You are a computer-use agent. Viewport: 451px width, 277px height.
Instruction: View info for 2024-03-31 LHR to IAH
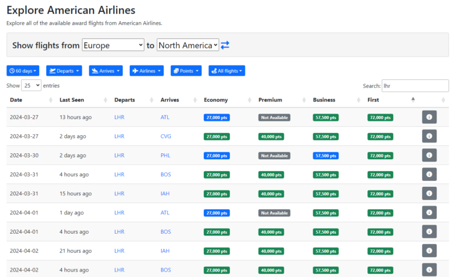tap(429, 193)
